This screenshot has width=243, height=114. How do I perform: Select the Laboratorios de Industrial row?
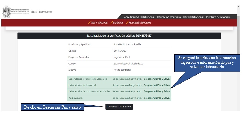[119, 85]
